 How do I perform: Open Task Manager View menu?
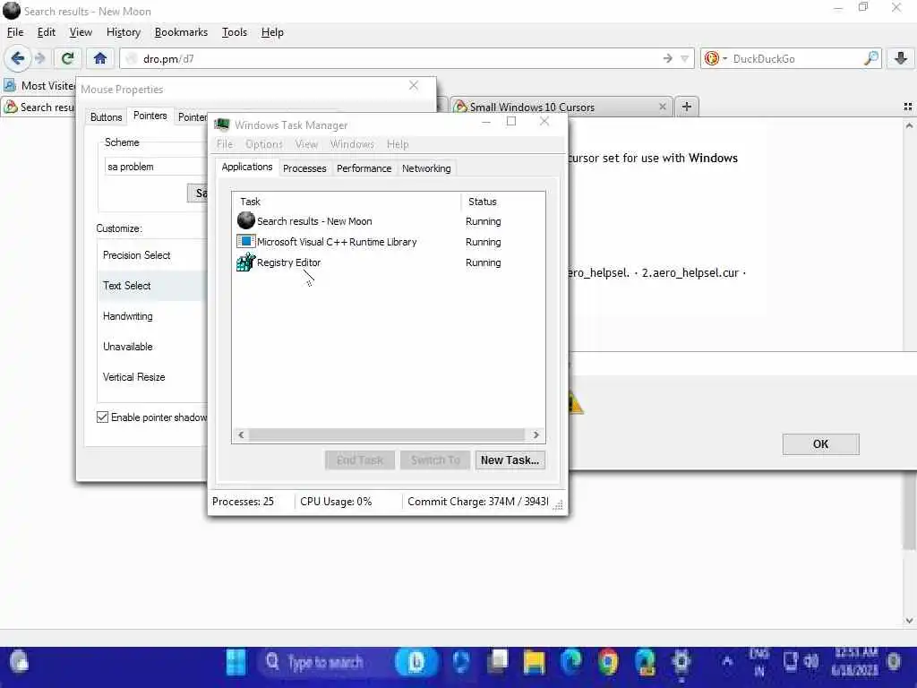pos(306,144)
